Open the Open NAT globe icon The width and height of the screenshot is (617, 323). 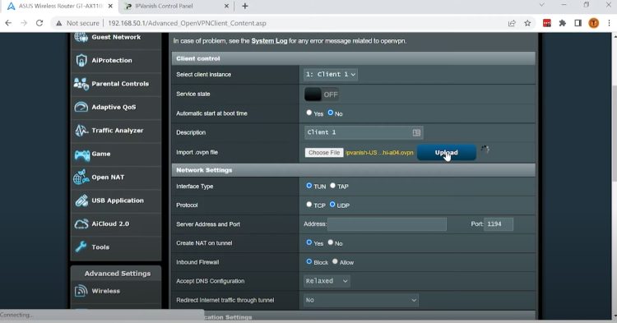[x=81, y=178]
